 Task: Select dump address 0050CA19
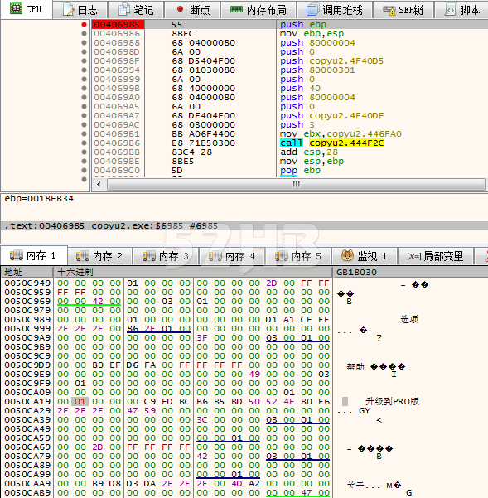27,401
